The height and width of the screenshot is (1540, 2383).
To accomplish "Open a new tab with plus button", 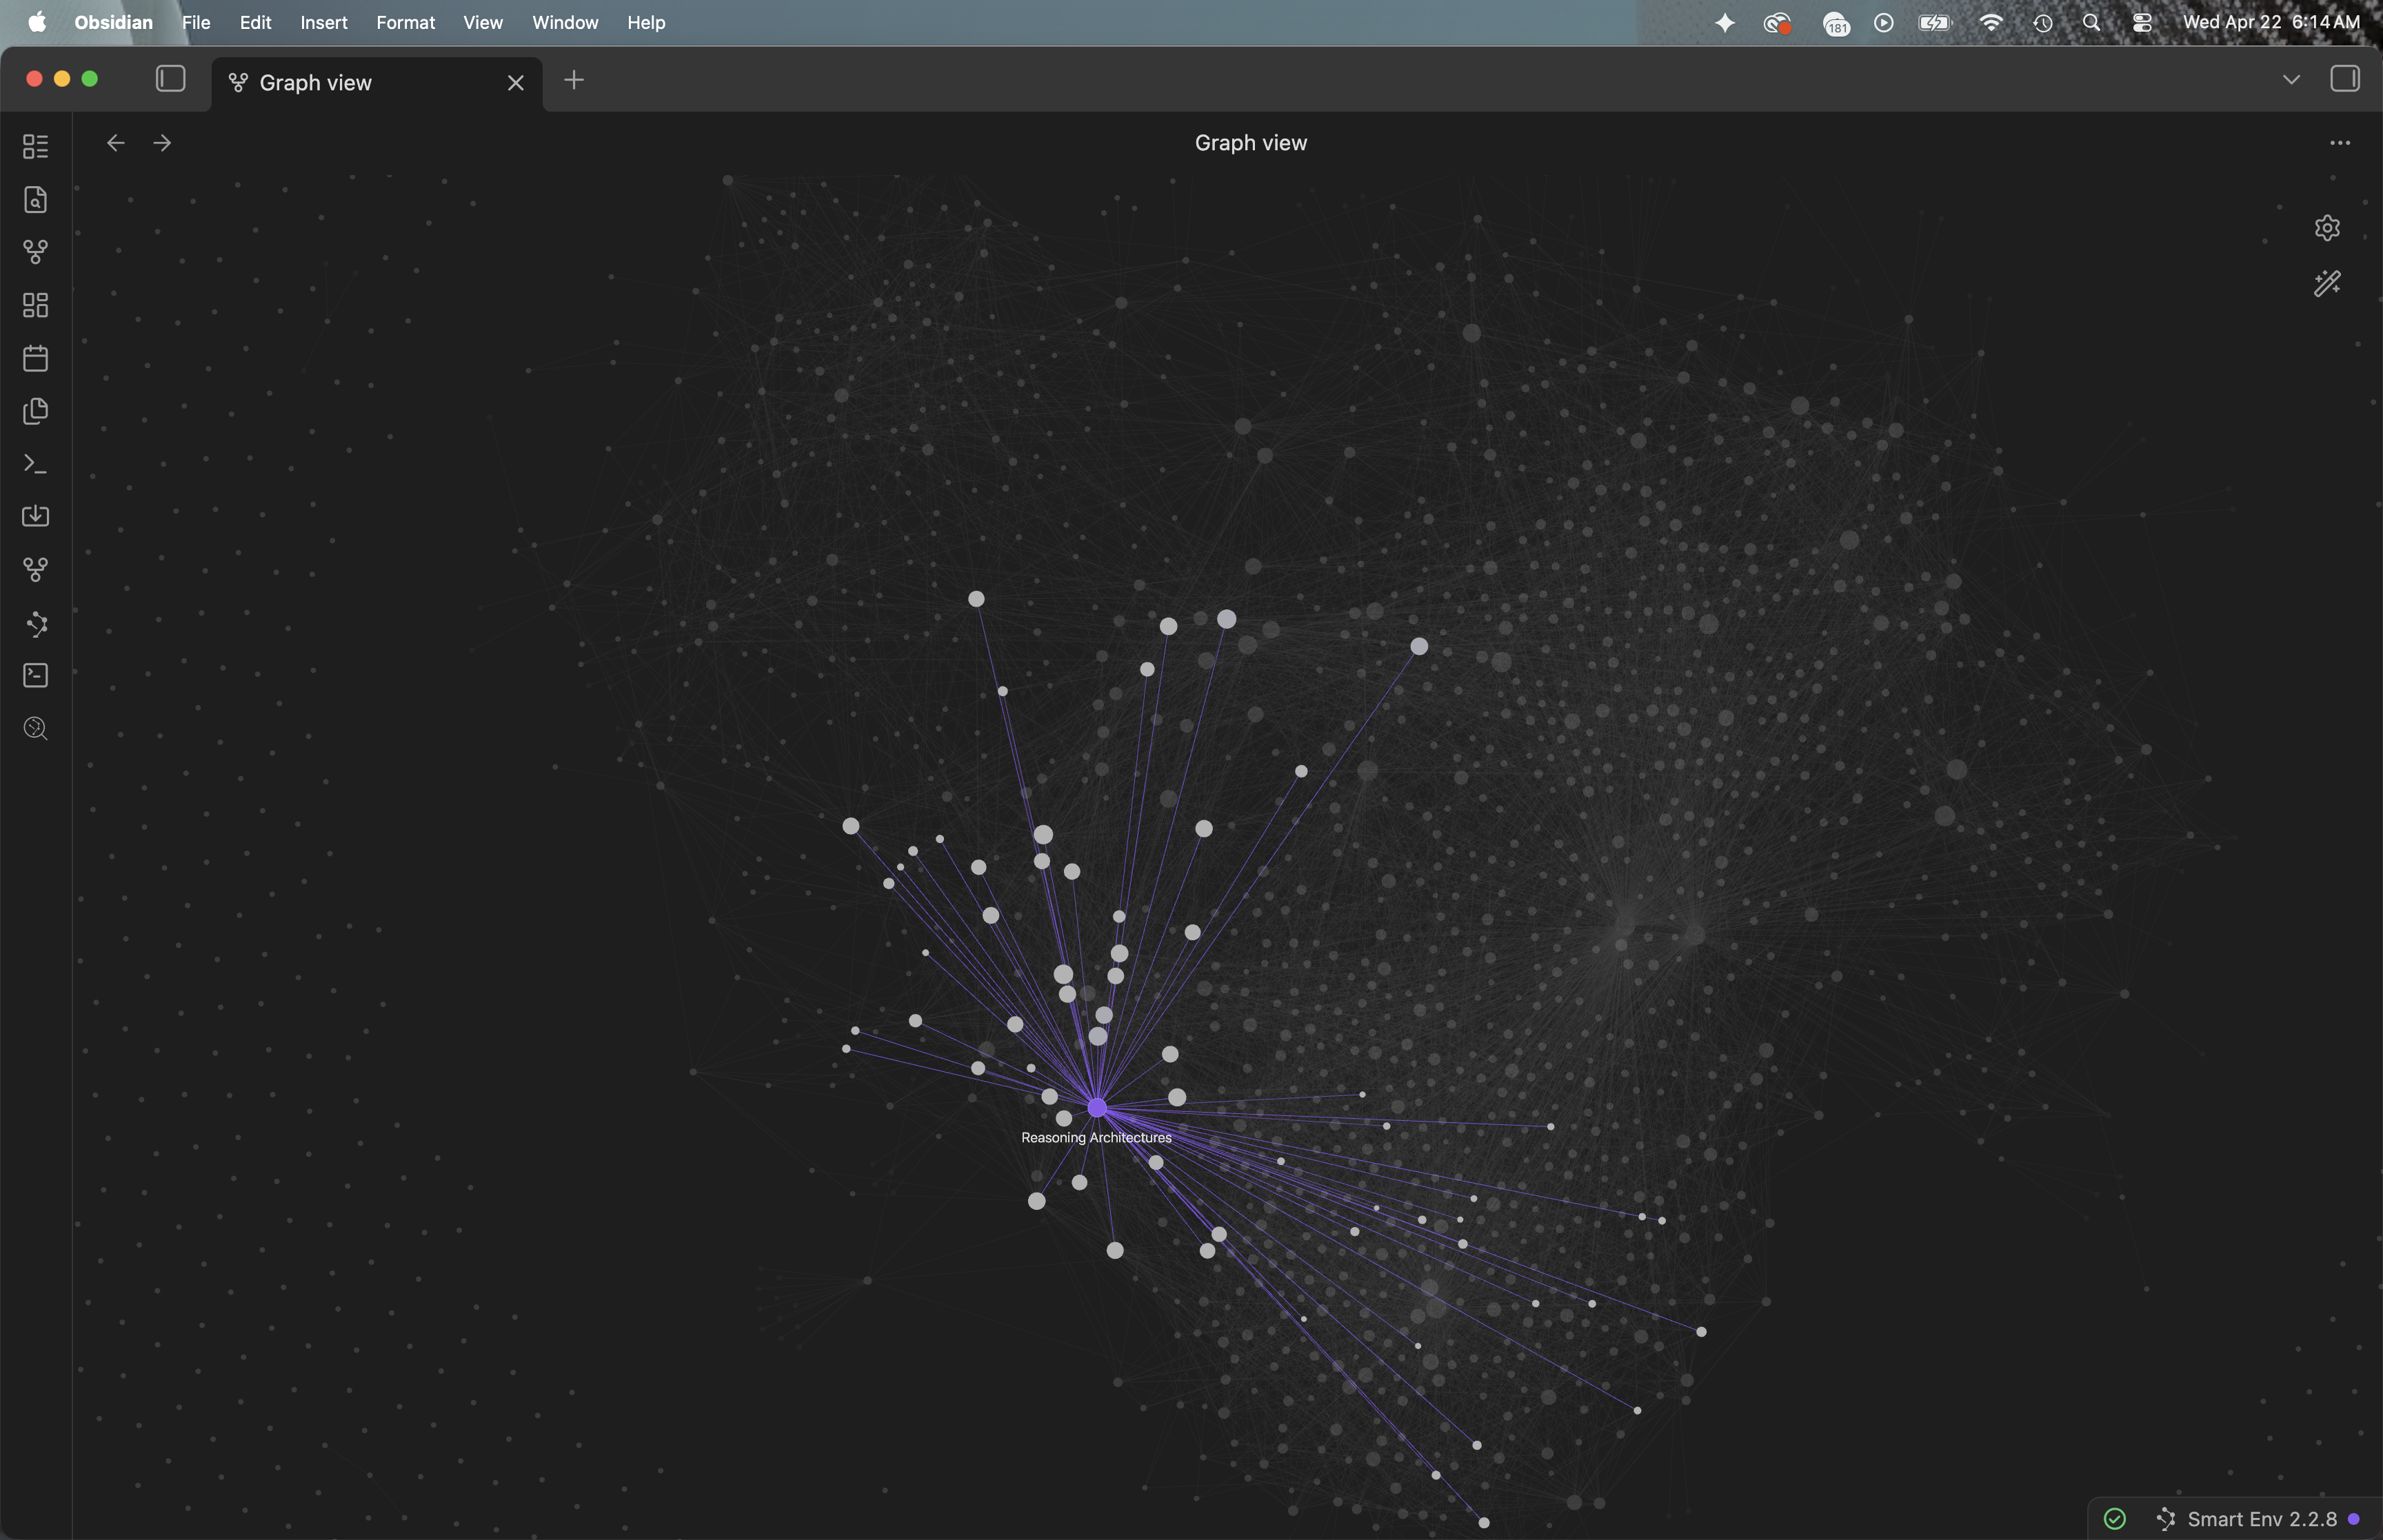I will coord(574,81).
